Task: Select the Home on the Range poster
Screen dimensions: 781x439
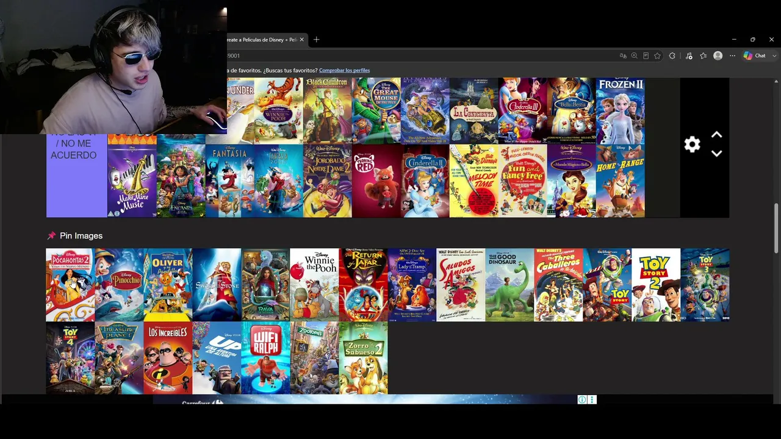Action: pos(620,180)
